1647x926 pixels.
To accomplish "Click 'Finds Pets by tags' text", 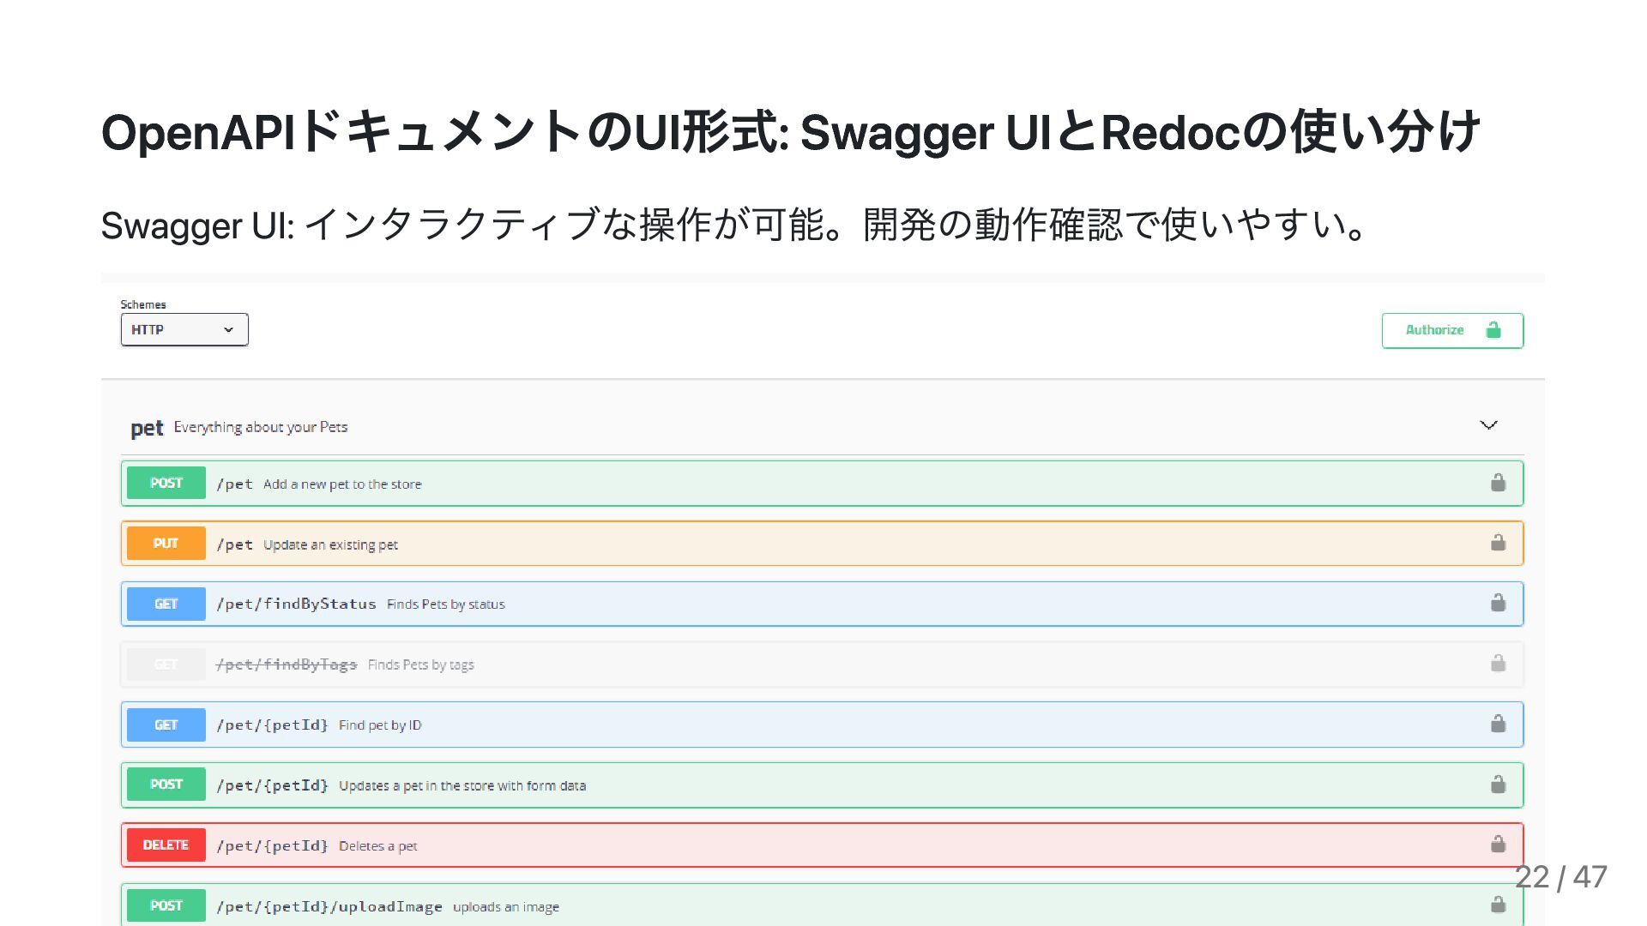I will [421, 664].
